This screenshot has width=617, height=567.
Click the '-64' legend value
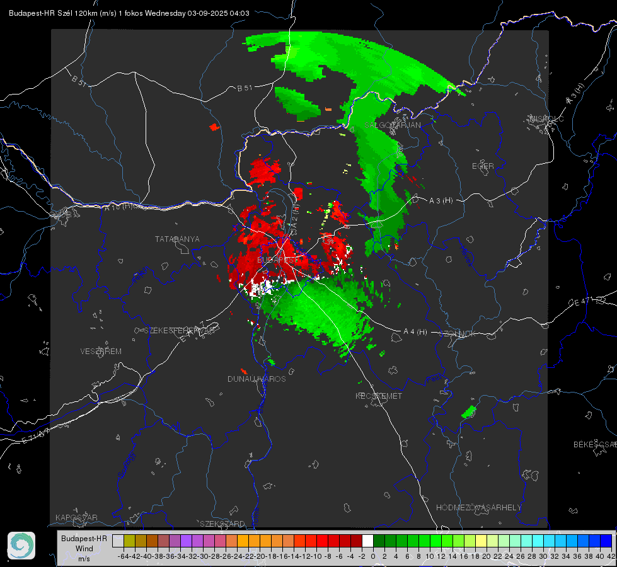[x=124, y=556]
